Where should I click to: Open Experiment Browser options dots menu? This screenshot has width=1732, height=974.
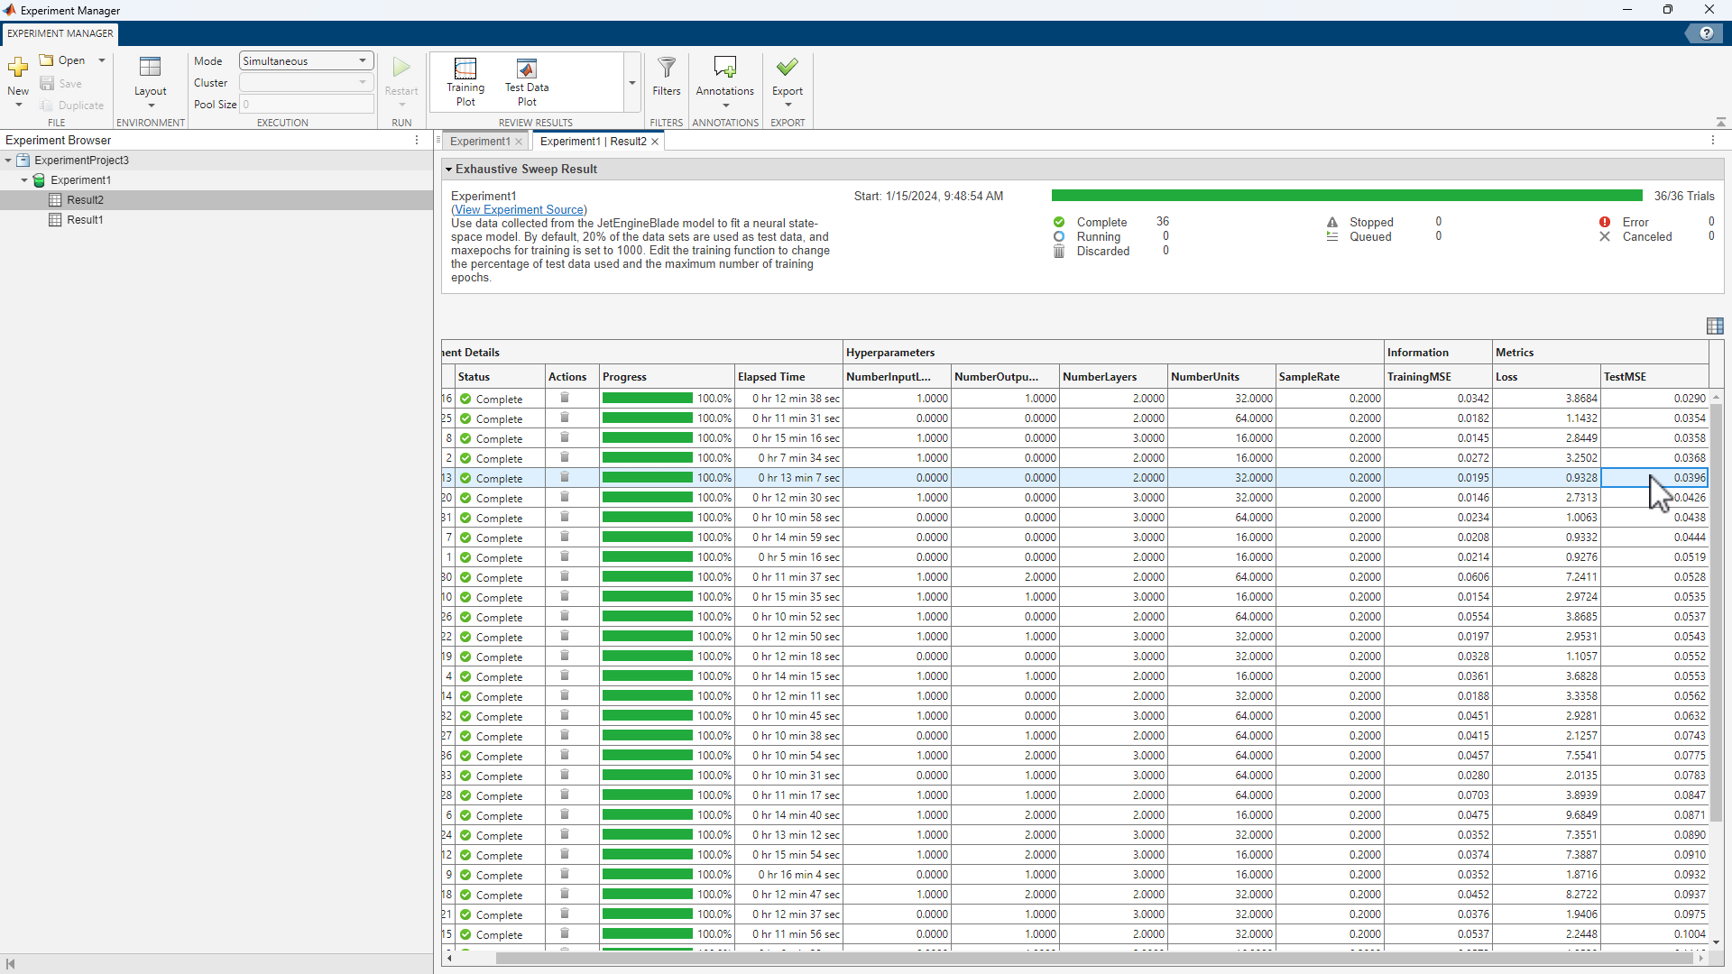pos(417,141)
